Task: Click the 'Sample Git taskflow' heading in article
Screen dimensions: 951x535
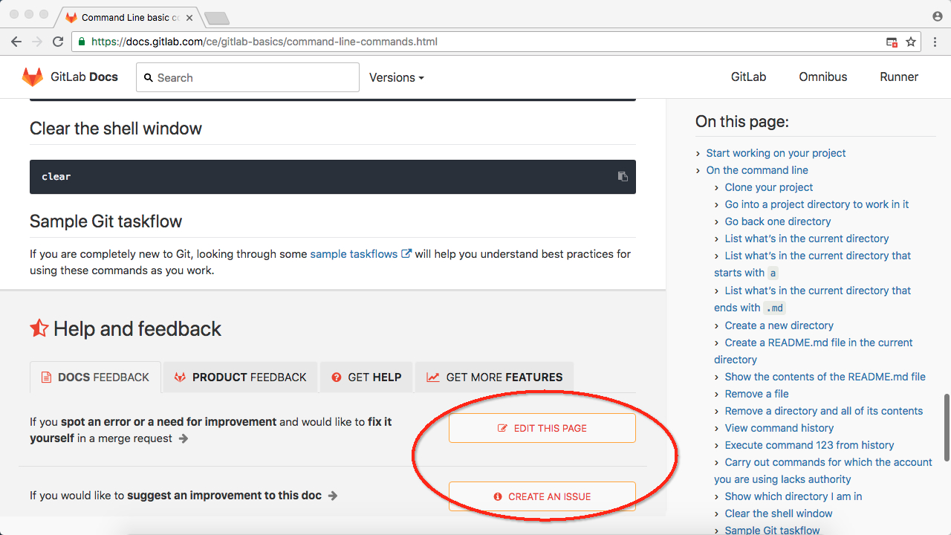Action: click(x=106, y=221)
